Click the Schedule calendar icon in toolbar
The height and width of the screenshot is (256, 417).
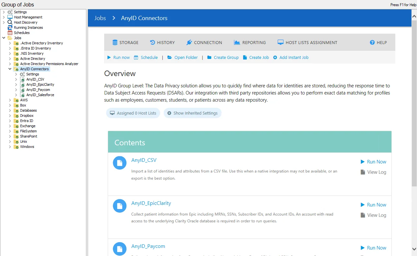(136, 57)
